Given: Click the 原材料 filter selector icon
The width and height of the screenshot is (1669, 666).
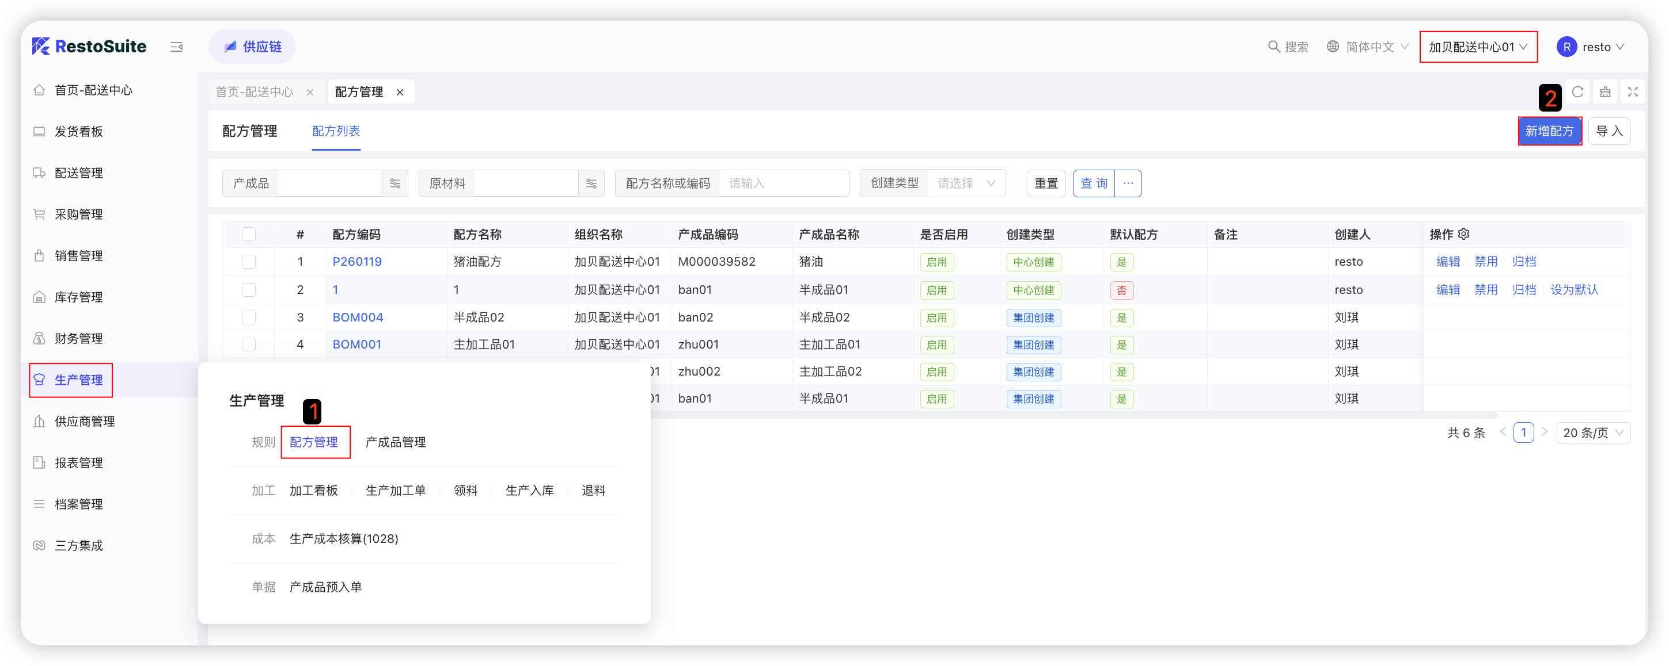Looking at the screenshot, I should tap(591, 184).
